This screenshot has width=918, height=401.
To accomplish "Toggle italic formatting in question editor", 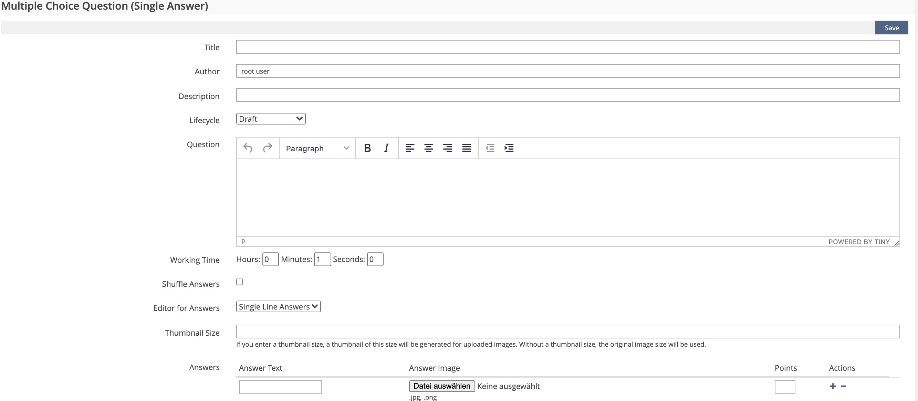I will (386, 148).
